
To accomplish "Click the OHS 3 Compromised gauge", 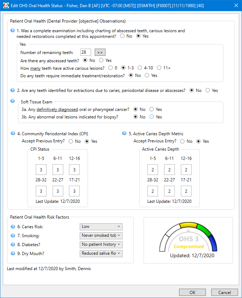I will pyautogui.click(x=188, y=240).
